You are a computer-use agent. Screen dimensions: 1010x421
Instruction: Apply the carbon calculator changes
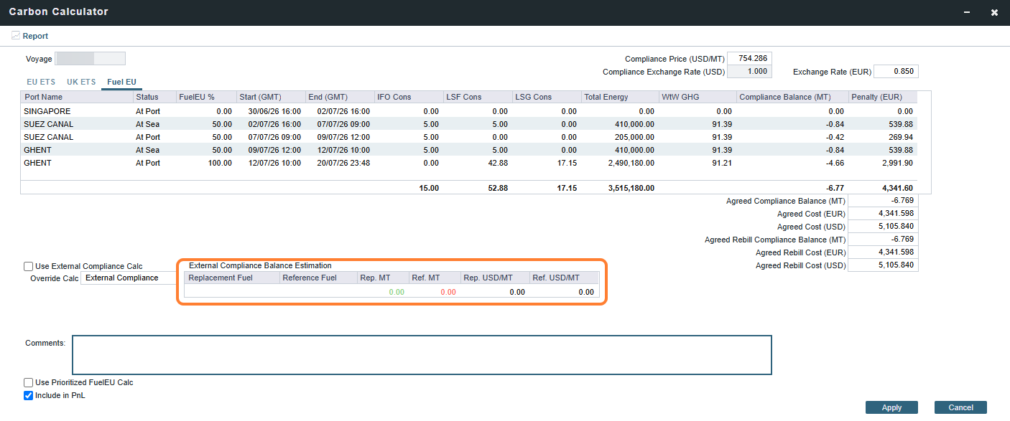pyautogui.click(x=891, y=407)
